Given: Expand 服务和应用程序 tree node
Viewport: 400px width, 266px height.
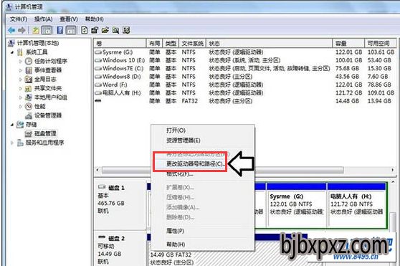Looking at the screenshot, I should [x=12, y=143].
